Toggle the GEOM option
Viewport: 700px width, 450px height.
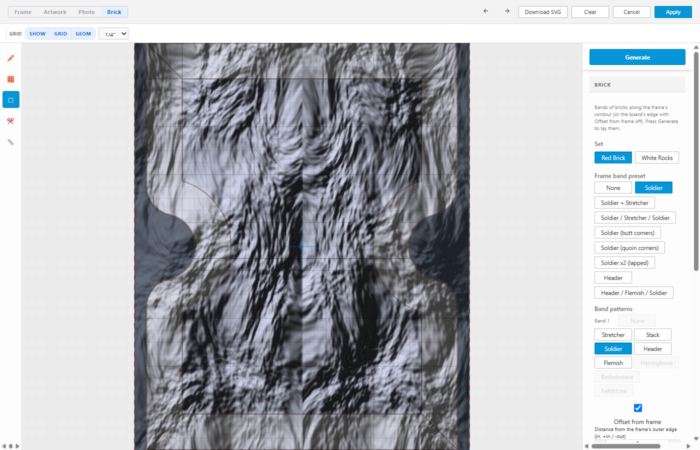point(83,34)
